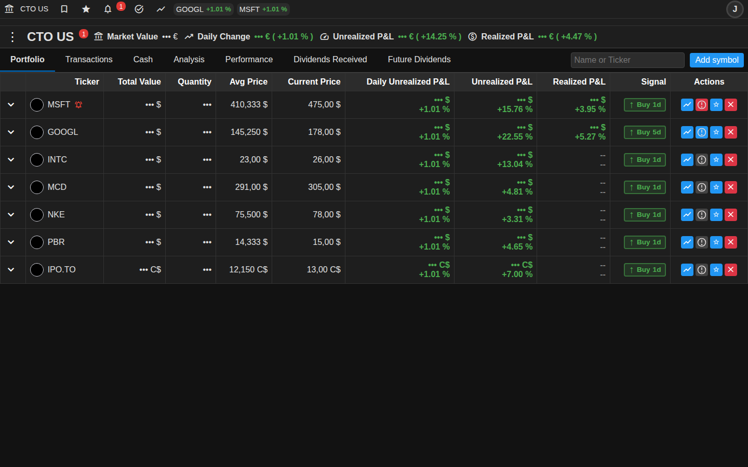Open the chart for MSFT
The width and height of the screenshot is (748, 467).
687,105
